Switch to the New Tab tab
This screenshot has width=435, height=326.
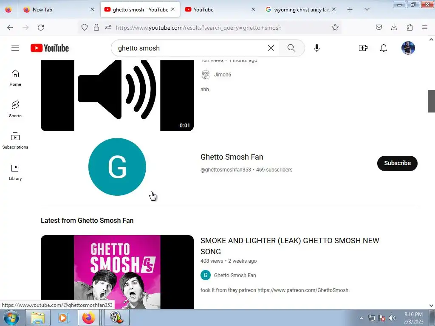59,9
